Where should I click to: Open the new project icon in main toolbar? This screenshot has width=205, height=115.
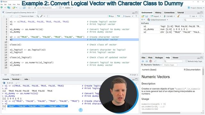coord(9,8)
